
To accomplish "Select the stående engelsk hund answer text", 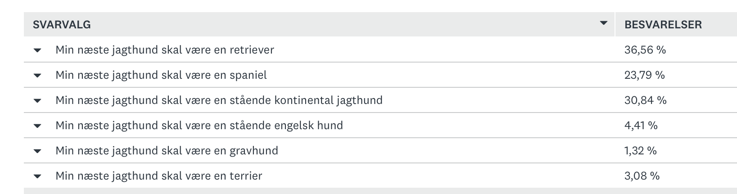I will coord(199,126).
